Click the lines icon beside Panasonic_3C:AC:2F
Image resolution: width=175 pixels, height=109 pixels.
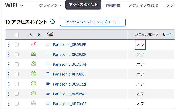point(48,83)
